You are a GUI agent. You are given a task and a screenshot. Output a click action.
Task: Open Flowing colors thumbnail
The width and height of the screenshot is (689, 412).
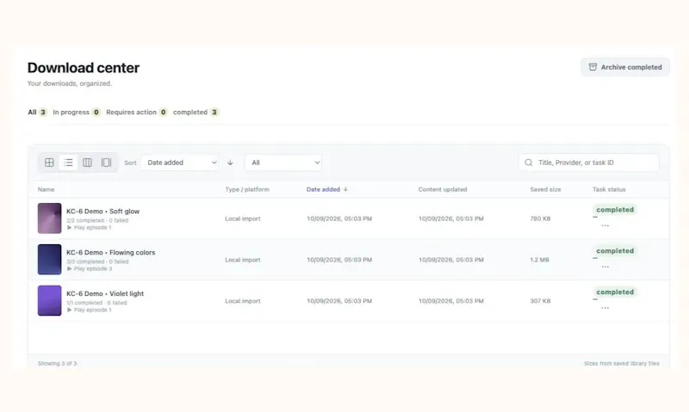click(50, 259)
